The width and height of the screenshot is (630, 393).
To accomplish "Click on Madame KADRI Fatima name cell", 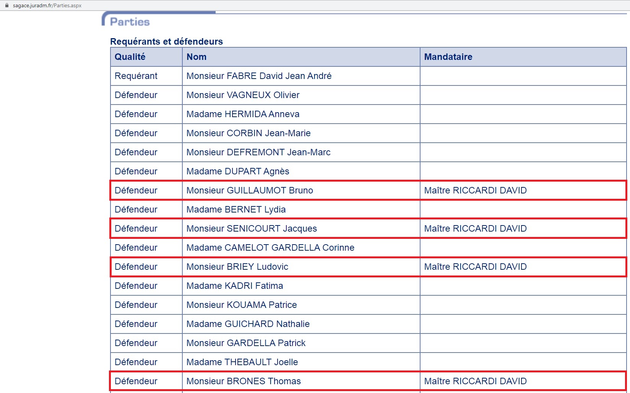I will tap(235, 286).
